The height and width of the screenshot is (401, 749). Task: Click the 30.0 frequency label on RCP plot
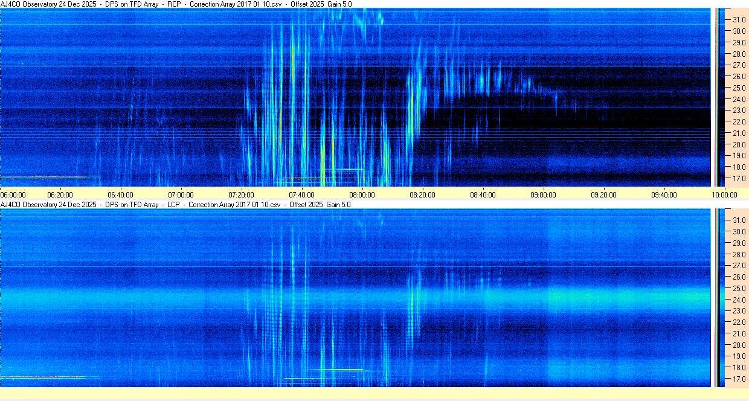coord(739,31)
